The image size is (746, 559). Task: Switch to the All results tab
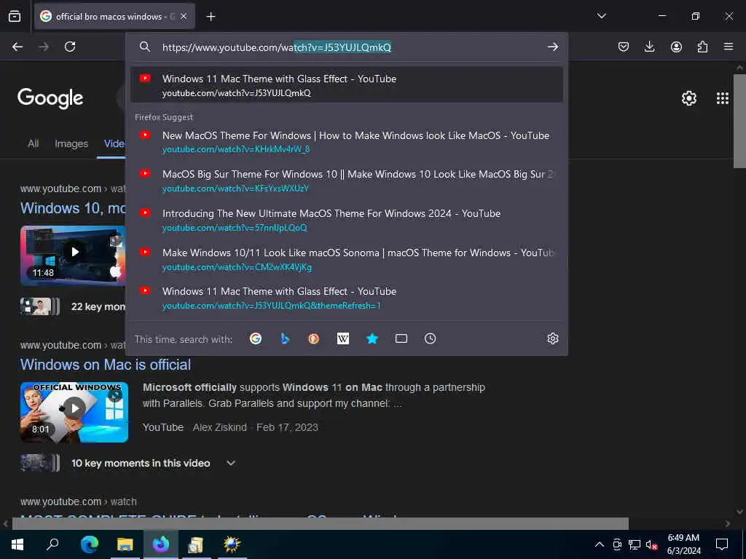coord(34,143)
